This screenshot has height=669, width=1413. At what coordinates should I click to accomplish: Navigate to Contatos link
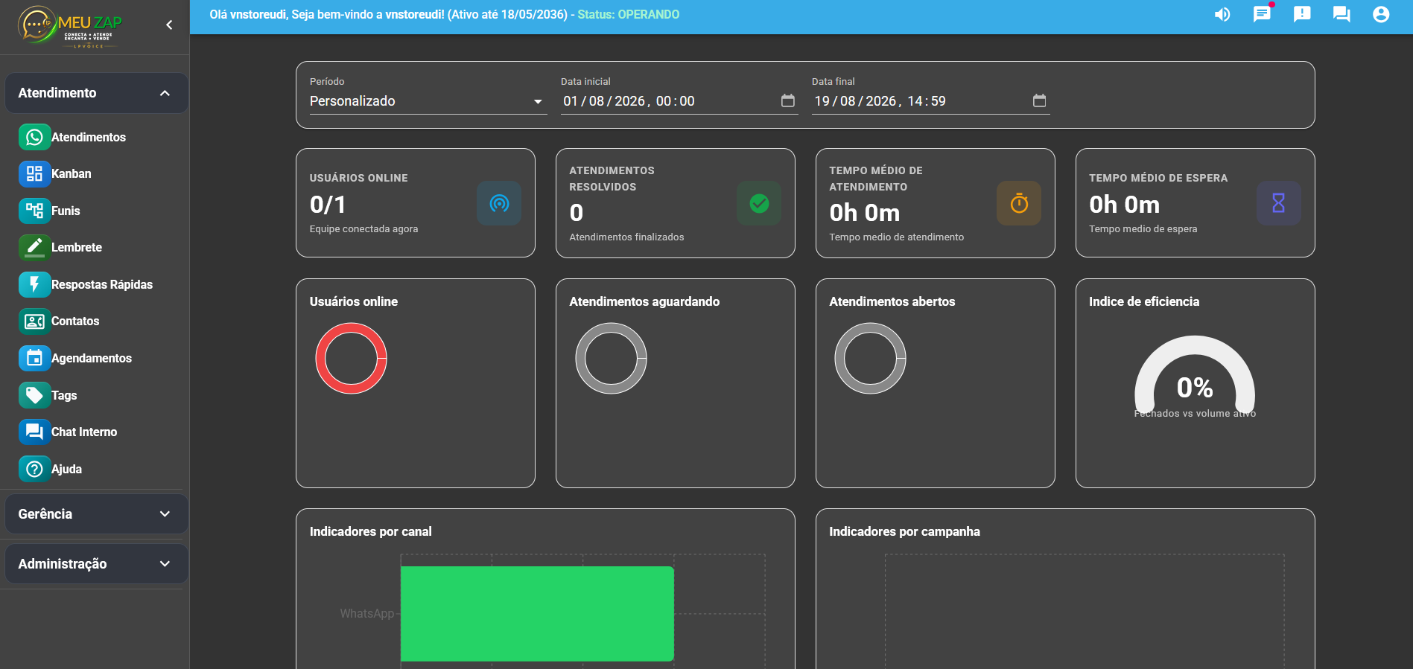tap(75, 321)
